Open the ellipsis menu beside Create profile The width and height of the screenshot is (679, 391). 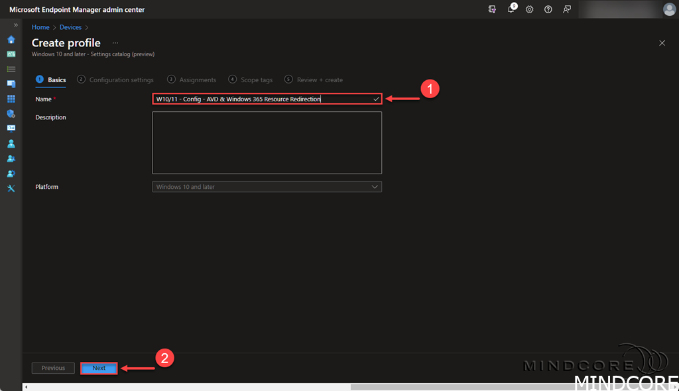(x=115, y=43)
